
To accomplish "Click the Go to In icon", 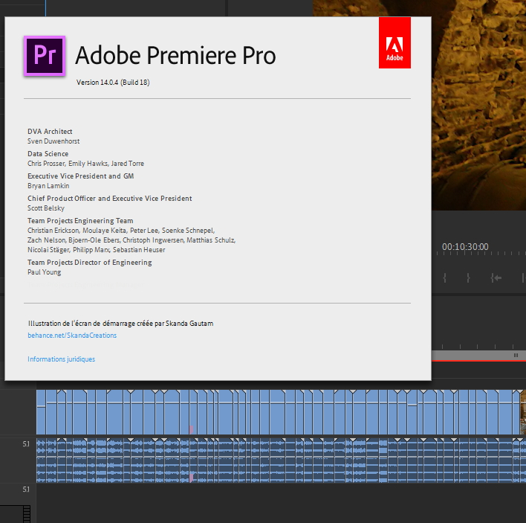I will 496,277.
